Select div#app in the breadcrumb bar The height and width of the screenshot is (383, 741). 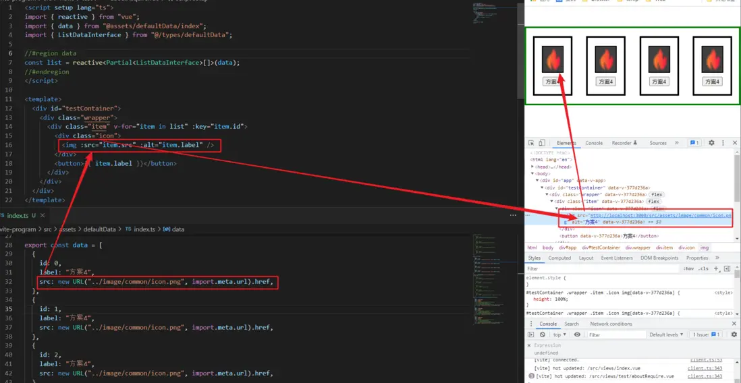click(568, 247)
